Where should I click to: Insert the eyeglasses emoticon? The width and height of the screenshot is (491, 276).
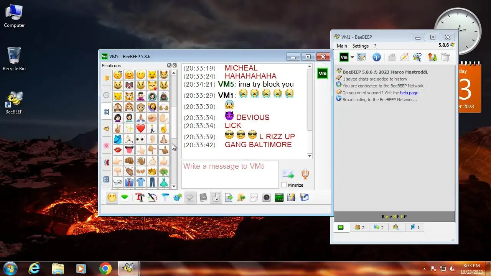(118, 182)
